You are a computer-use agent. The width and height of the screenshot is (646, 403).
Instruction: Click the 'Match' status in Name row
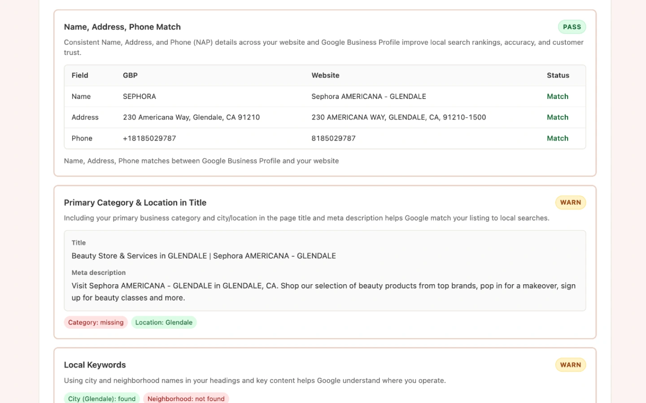coord(557,96)
